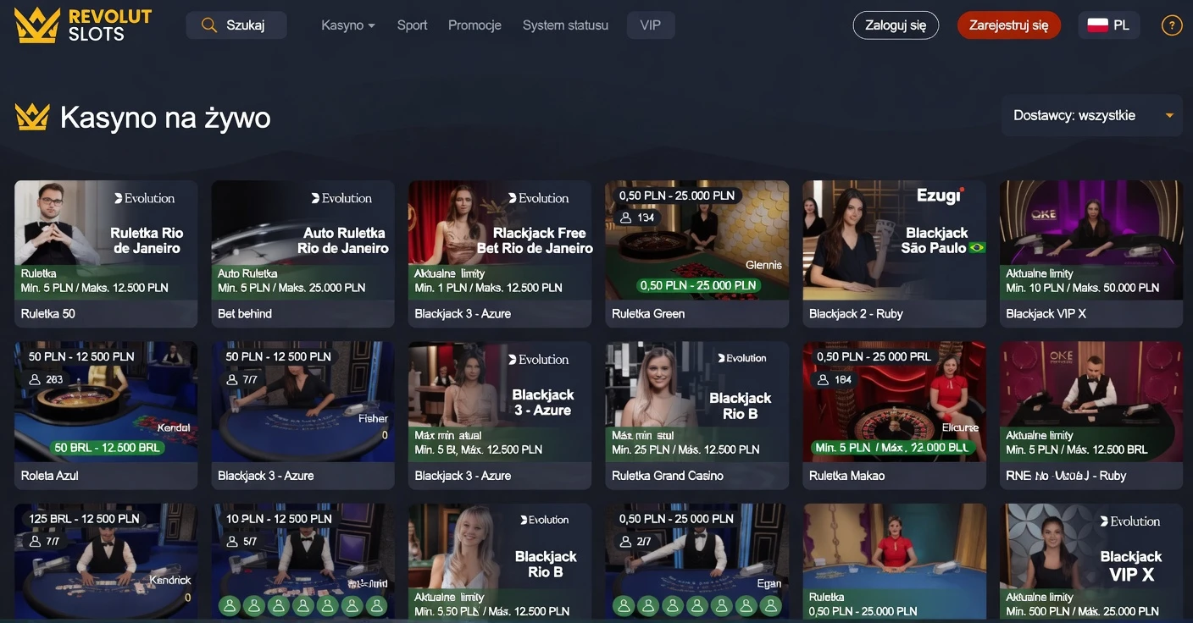Open System statusu page
This screenshot has width=1193, height=623.
pos(565,25)
